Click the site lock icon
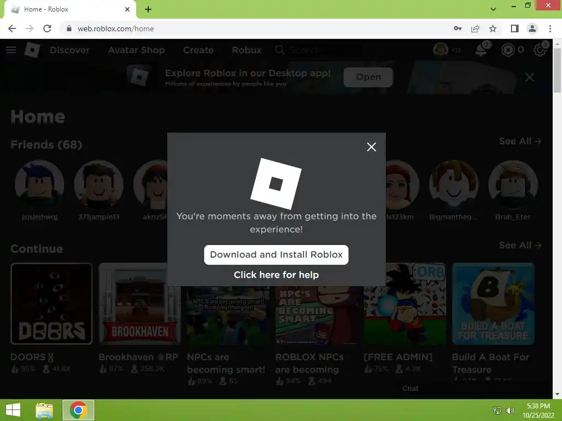The height and width of the screenshot is (421, 562). click(69, 29)
